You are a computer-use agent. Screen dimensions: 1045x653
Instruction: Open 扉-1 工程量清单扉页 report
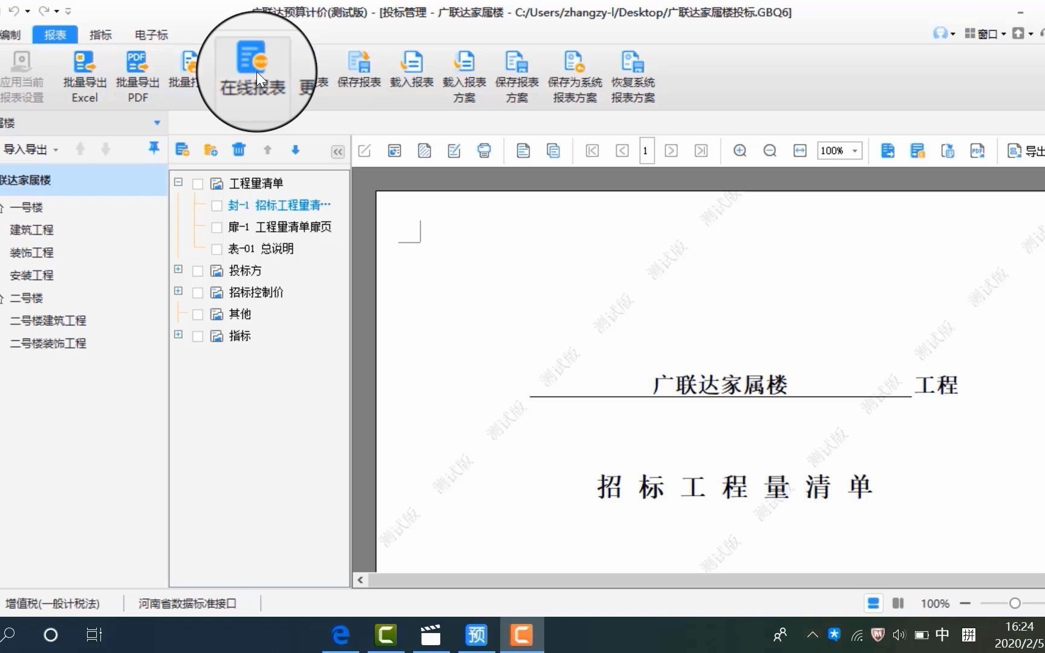[x=280, y=227]
